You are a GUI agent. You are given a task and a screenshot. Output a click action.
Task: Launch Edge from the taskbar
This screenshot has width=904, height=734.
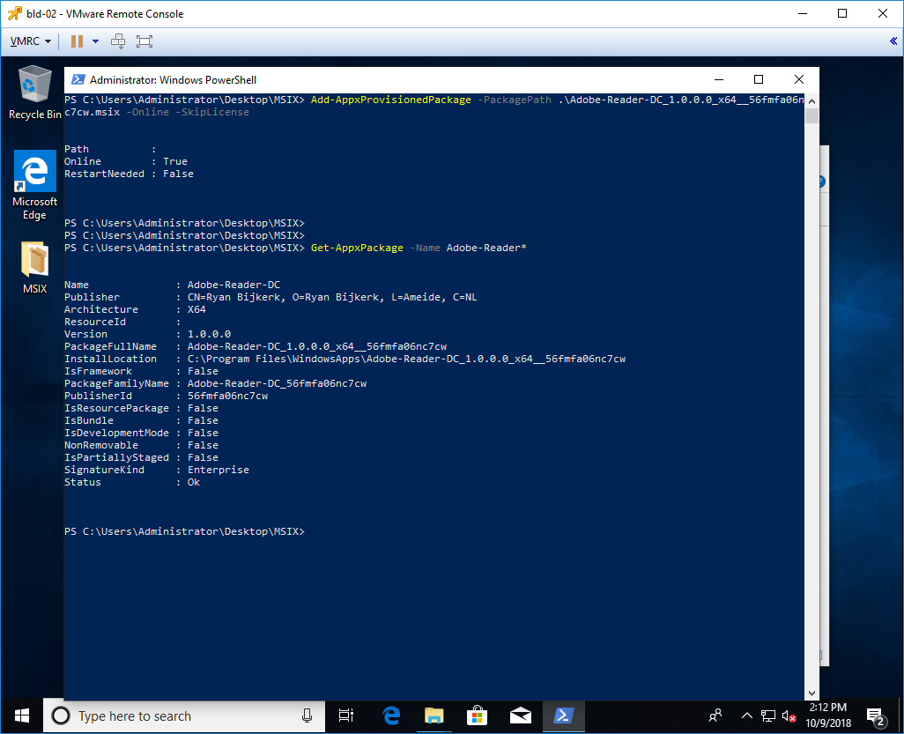tap(391, 716)
